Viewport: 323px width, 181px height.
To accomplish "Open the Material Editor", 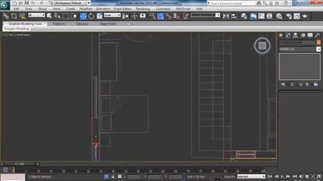I will [279, 16].
